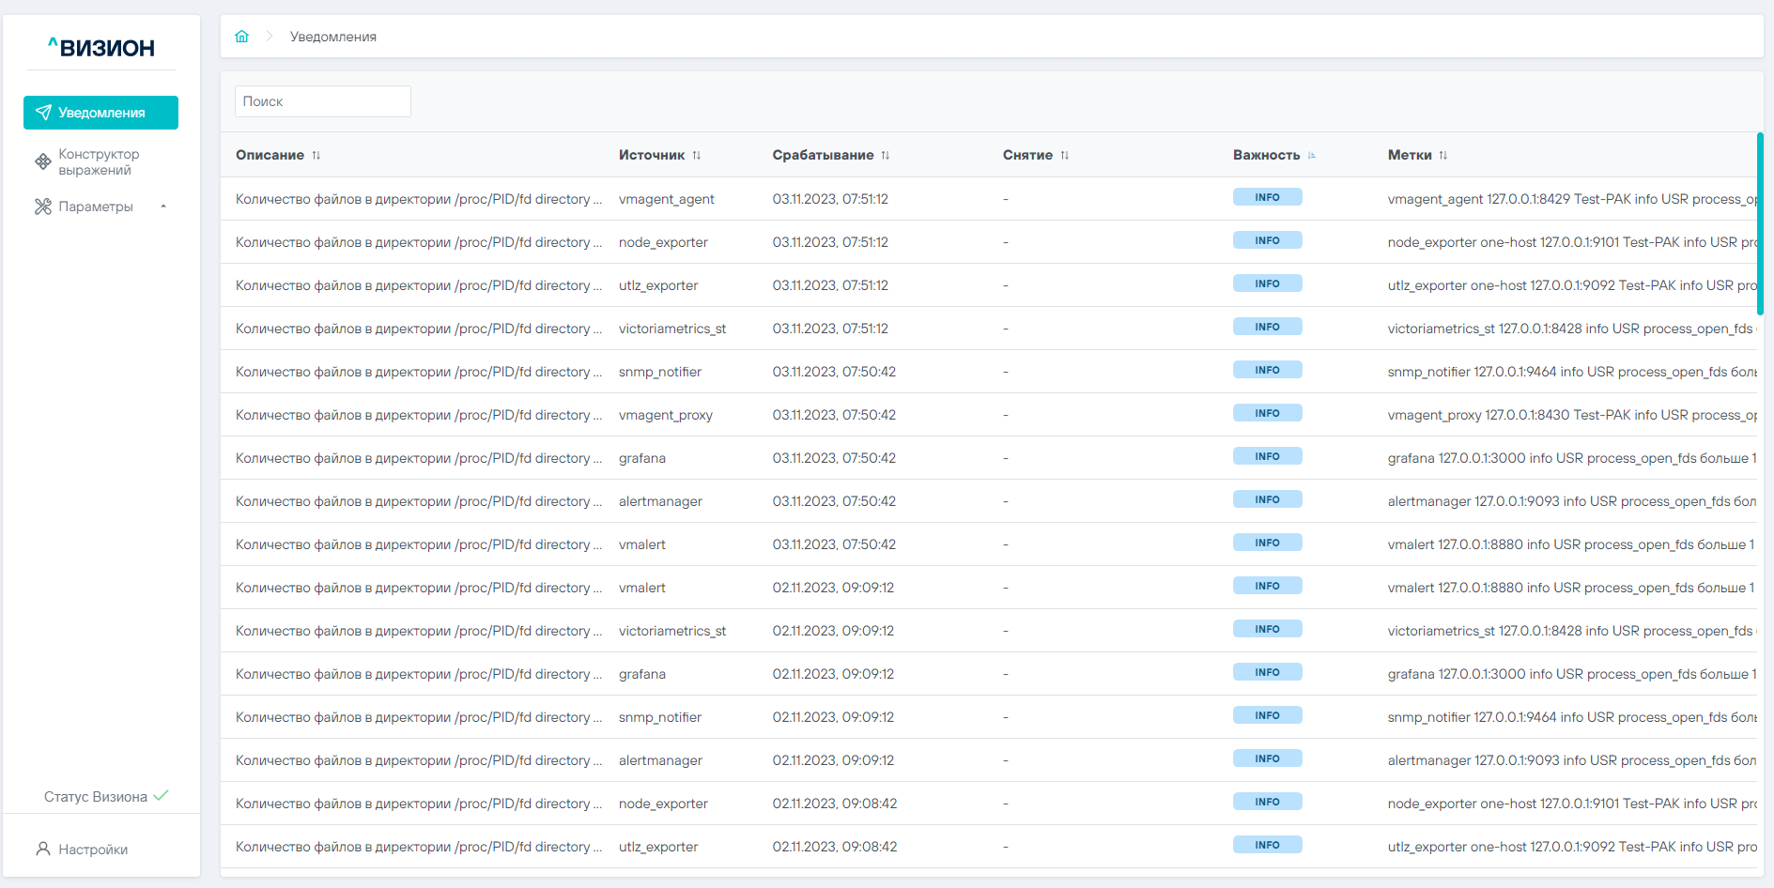Toggle the Важность column sort icon
This screenshot has height=888, width=1774.
pyautogui.click(x=1312, y=156)
